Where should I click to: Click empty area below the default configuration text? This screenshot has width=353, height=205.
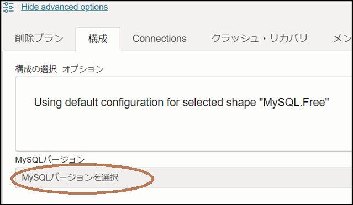point(181,130)
